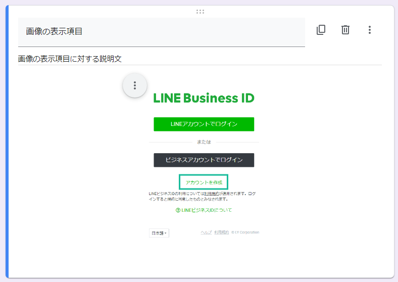Delete the image item with the trash icon
398x282 pixels.
coord(345,30)
